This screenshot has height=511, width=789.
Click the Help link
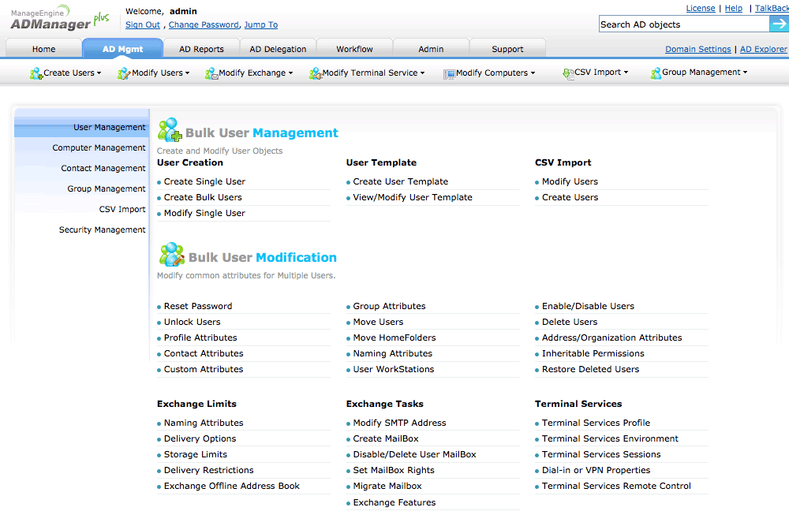733,8
